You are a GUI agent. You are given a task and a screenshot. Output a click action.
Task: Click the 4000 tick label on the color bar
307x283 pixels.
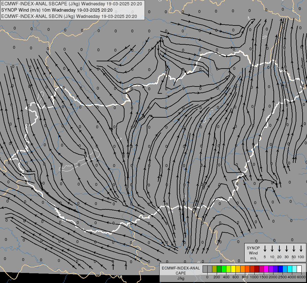click(x=292, y=277)
